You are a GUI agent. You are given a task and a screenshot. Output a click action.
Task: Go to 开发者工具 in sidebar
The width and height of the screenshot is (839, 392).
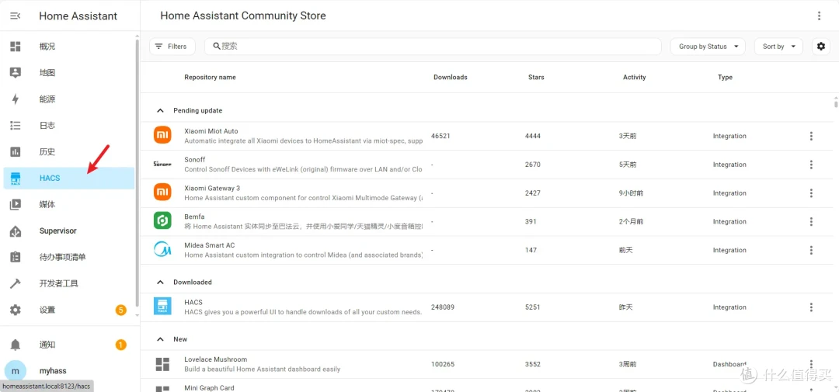pyautogui.click(x=69, y=283)
